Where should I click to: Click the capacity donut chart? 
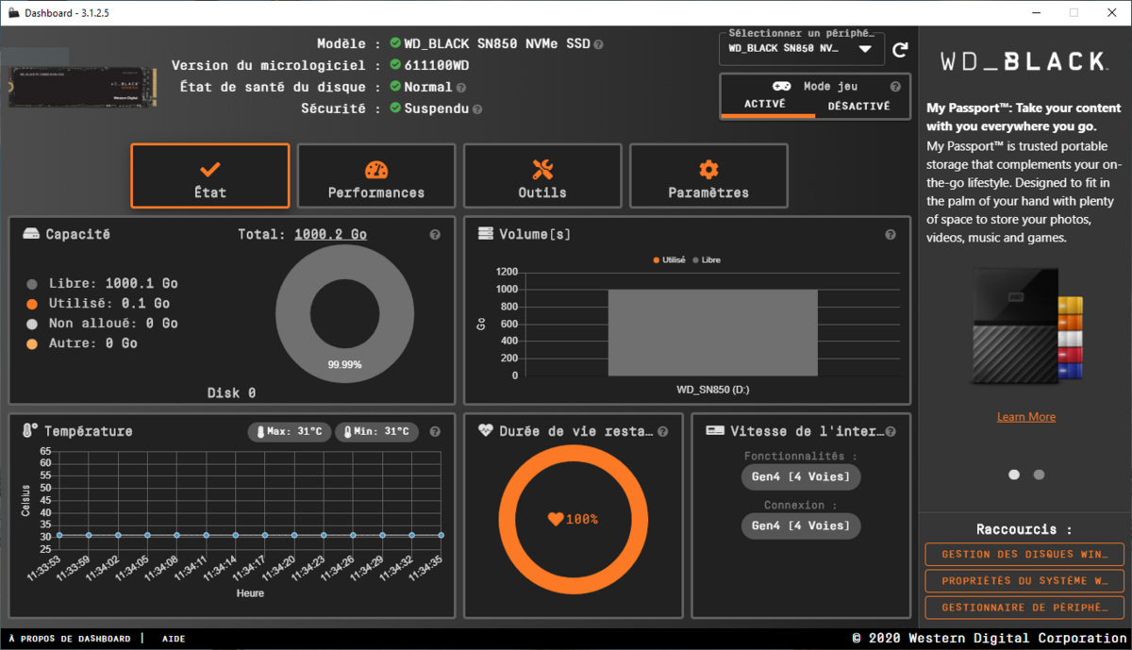point(345,316)
